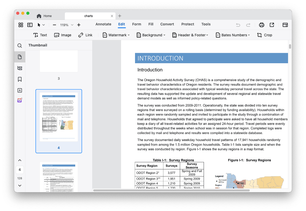Toggle the split view icon beside the grid
306x211 pixels.
30,25
